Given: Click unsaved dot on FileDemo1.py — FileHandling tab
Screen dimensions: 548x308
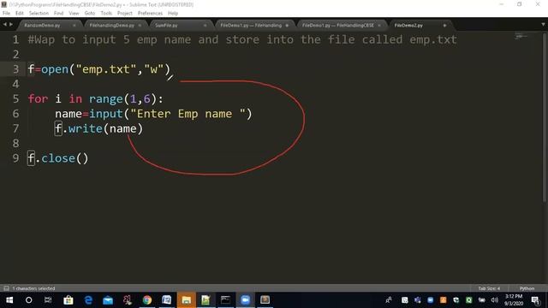Looking at the screenshot, I should click(x=287, y=26).
